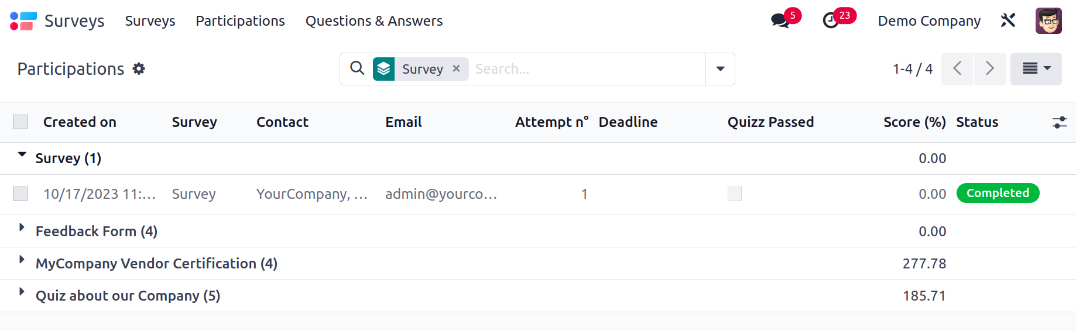Open the Surveys app home icon

[x=23, y=21]
